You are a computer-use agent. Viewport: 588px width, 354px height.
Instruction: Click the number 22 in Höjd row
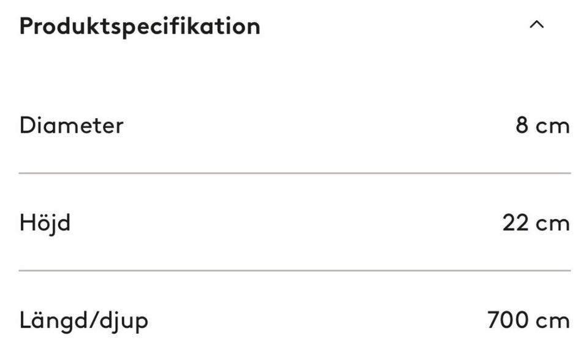[x=516, y=222]
